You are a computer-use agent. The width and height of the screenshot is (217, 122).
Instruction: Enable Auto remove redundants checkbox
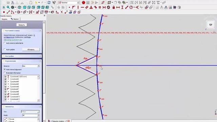5,43
